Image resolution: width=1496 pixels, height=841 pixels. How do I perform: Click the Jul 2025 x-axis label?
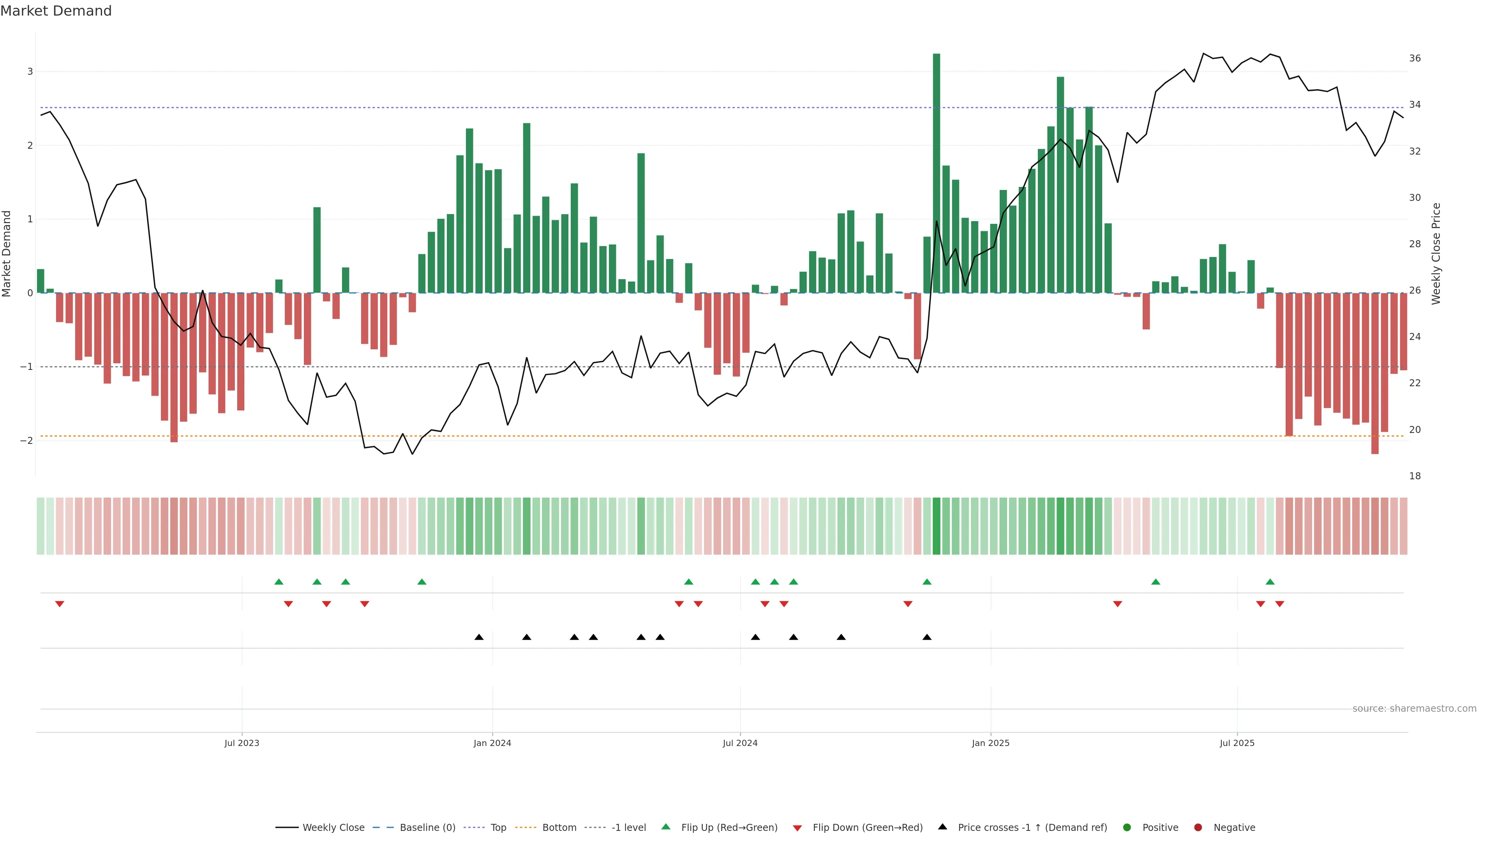(1237, 744)
